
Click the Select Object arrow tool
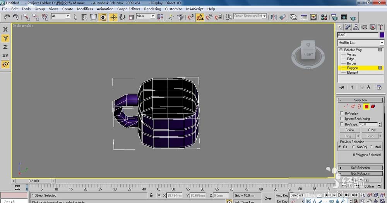point(75,17)
